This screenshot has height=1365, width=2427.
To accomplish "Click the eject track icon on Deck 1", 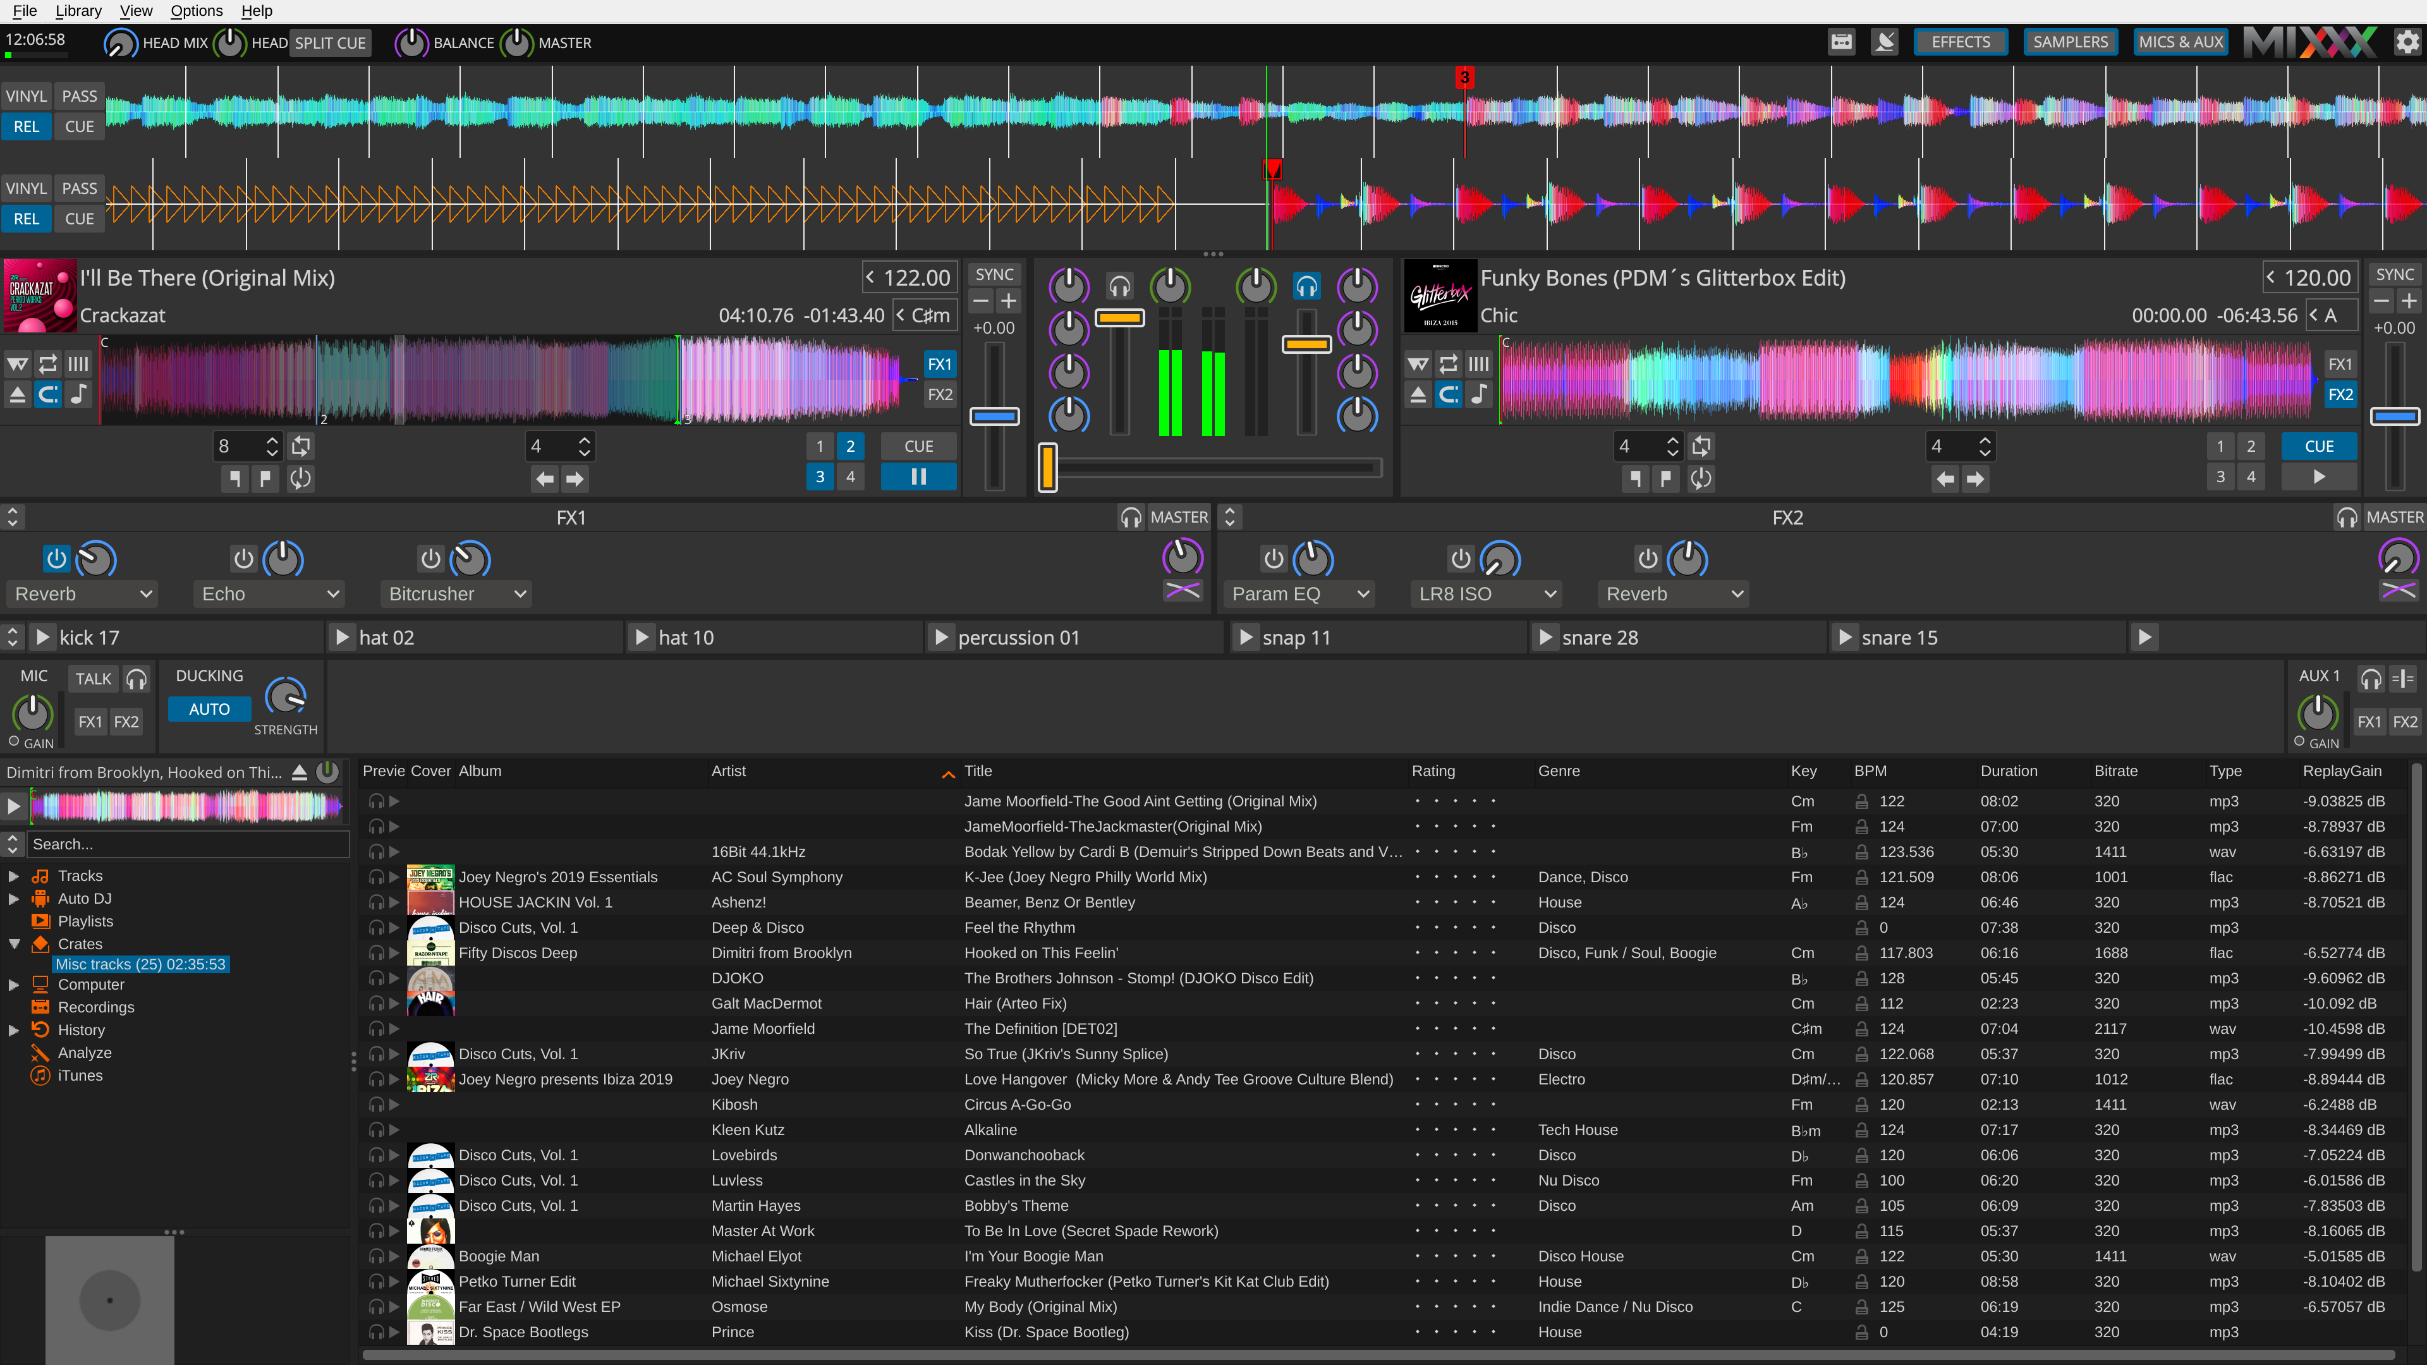I will [18, 395].
